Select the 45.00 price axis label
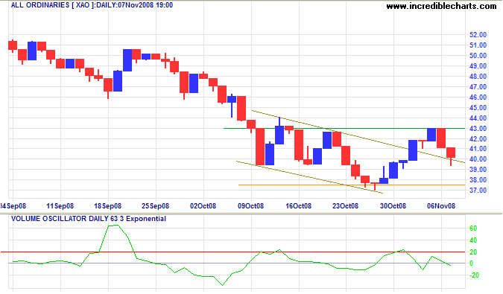 (478, 108)
